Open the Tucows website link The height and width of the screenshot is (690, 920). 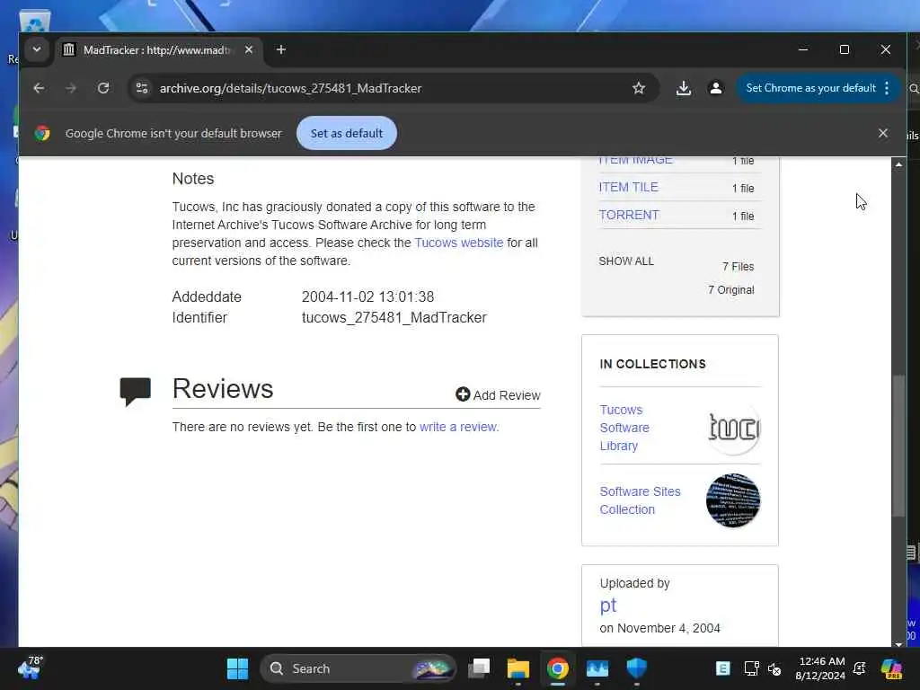click(458, 243)
